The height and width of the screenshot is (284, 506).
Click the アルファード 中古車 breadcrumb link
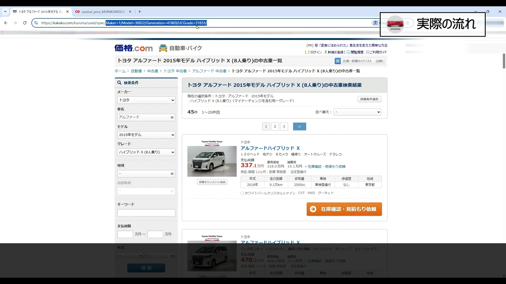(209, 71)
